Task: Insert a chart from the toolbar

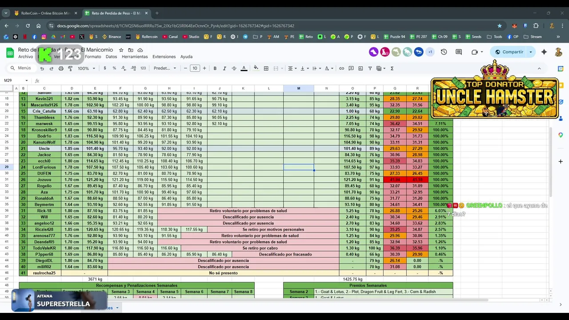Action: point(361,68)
